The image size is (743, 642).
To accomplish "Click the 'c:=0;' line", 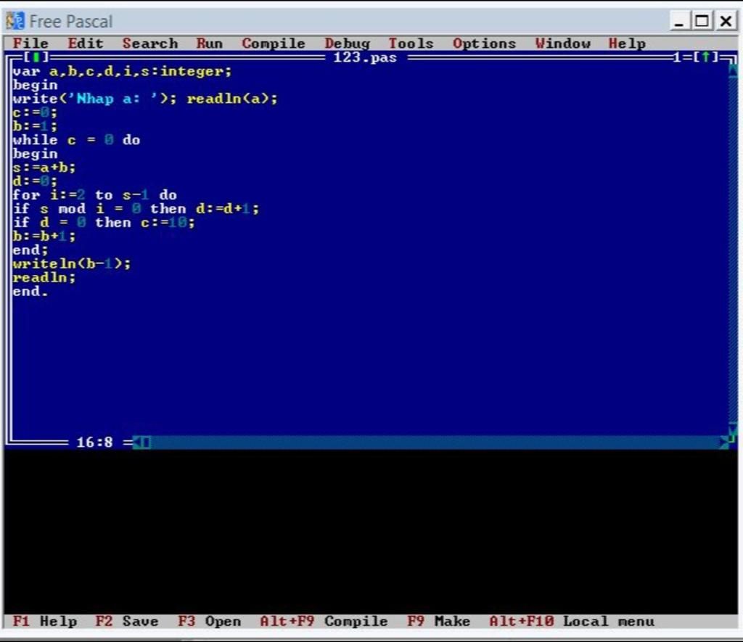I will pyautogui.click(x=35, y=112).
